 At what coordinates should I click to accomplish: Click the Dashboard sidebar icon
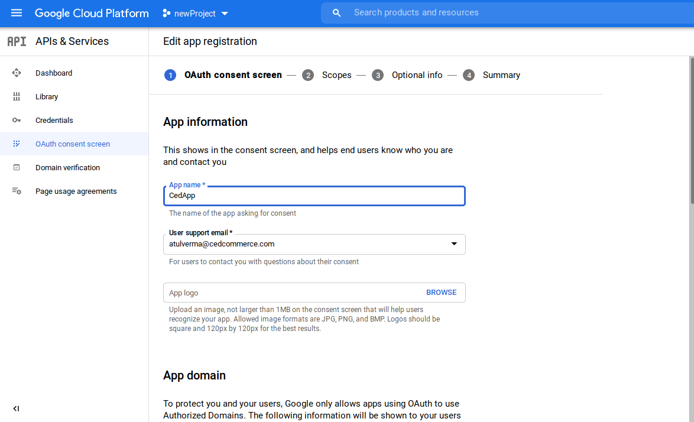(x=17, y=73)
